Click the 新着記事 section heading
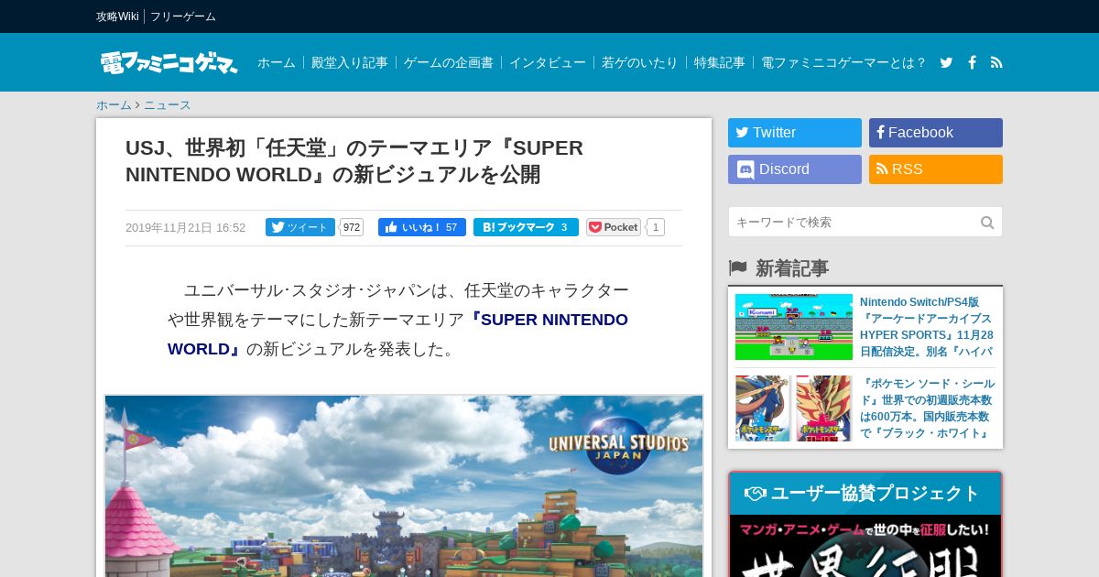Image resolution: width=1099 pixels, height=577 pixels. [791, 268]
